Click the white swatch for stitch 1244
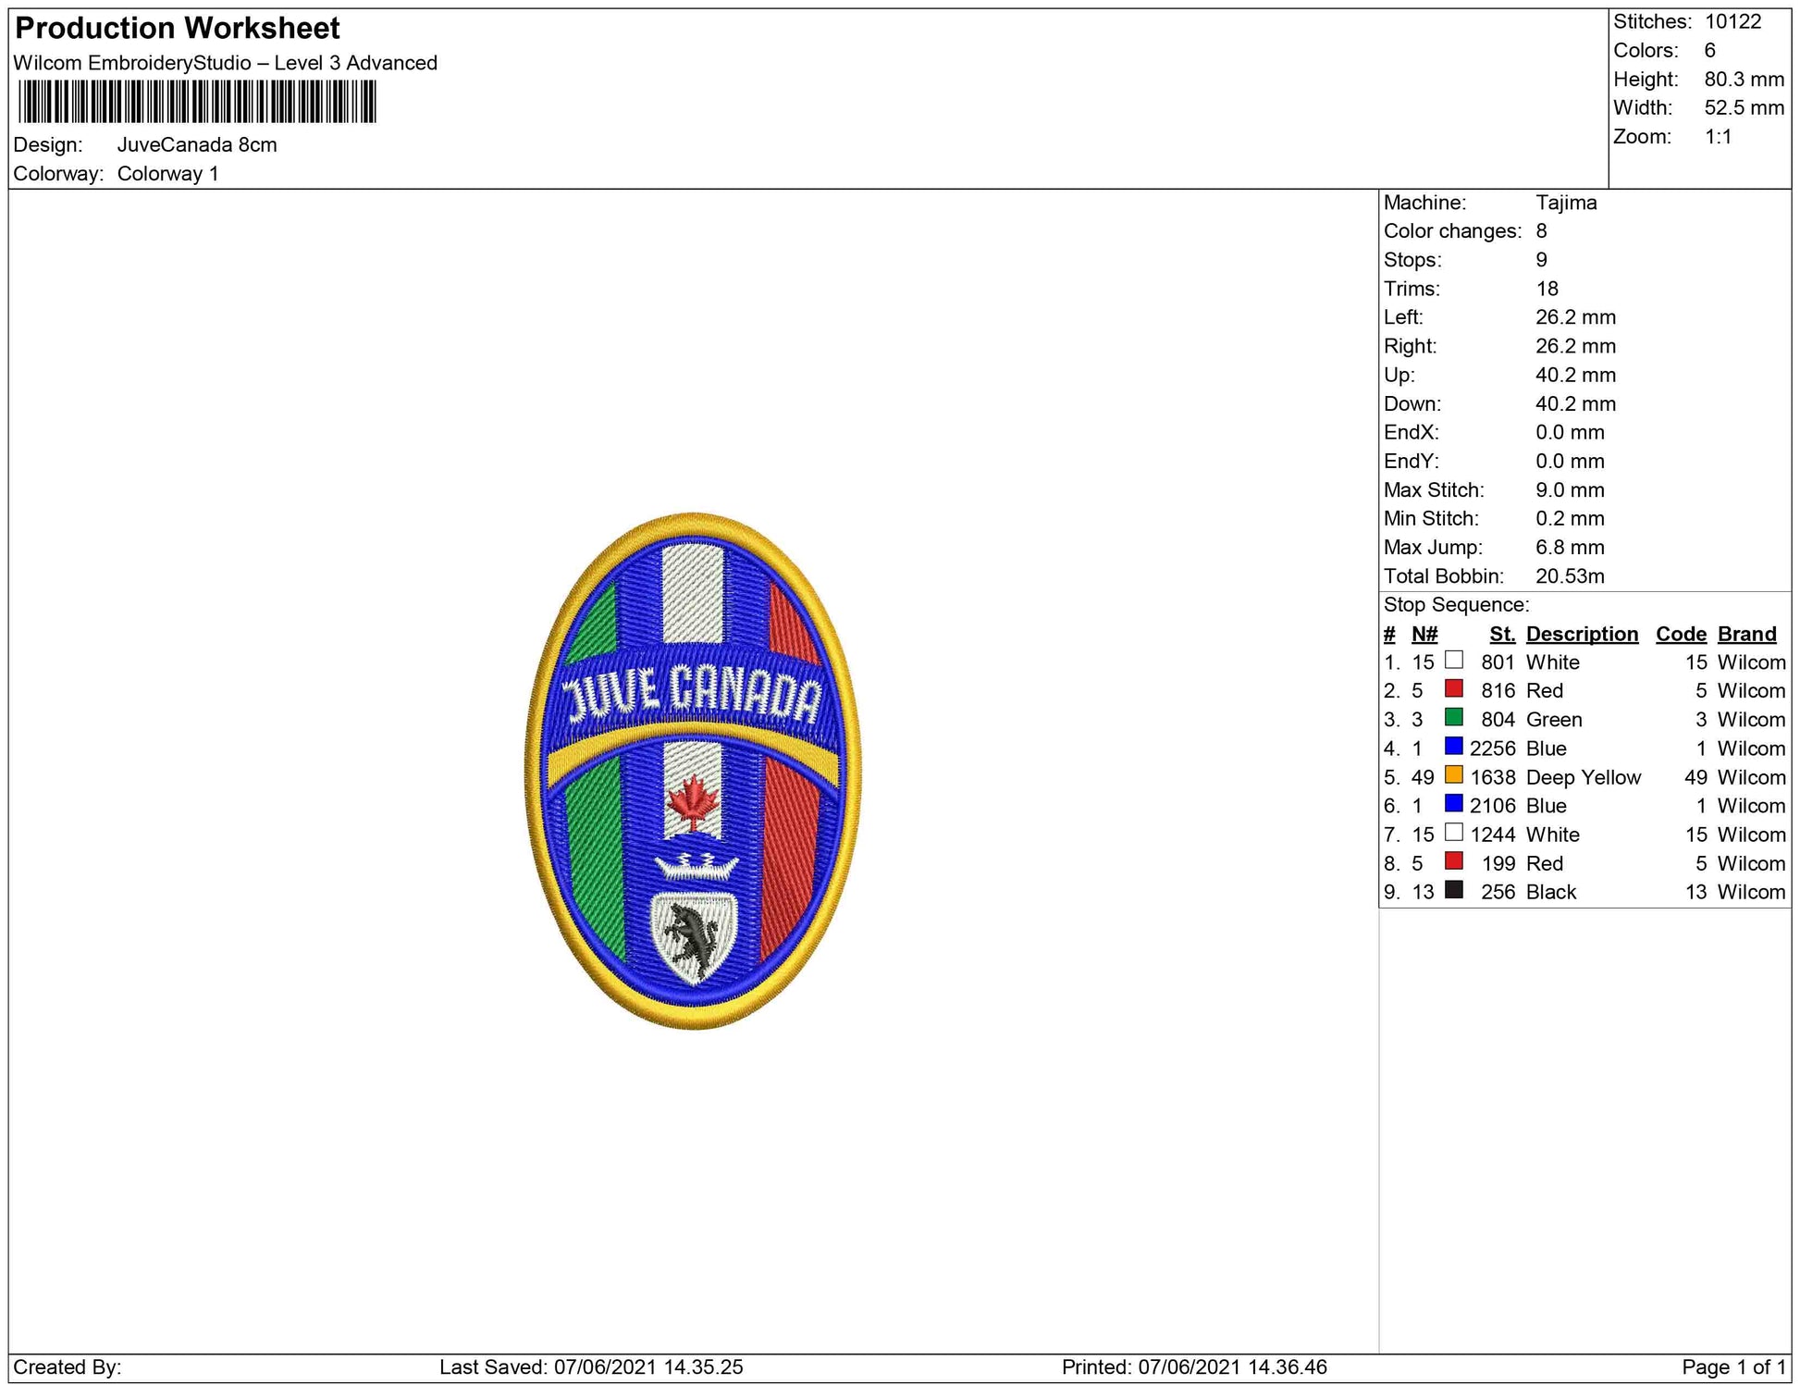 click(x=1454, y=833)
